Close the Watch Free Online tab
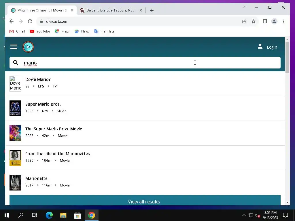Screen dimensions: 295x221 72,10
